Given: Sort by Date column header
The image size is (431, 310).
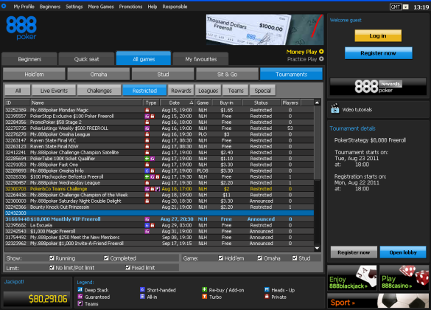Looking at the screenshot, I should tap(177, 103).
